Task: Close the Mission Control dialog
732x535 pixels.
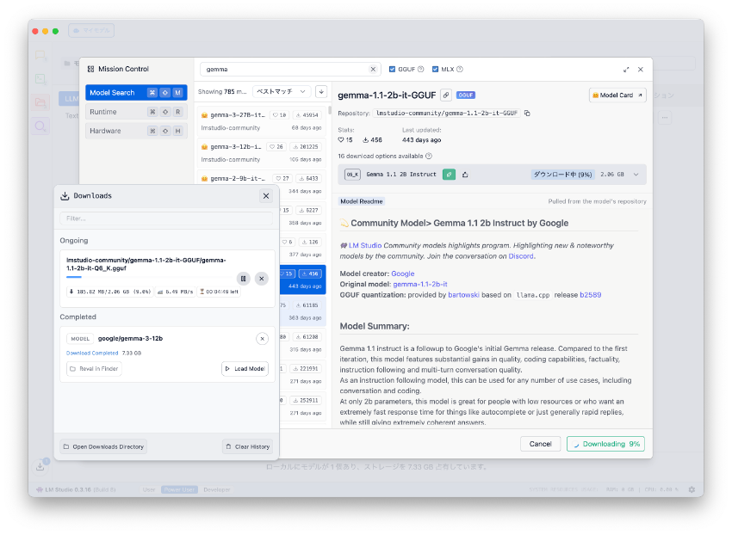Action: tap(641, 70)
